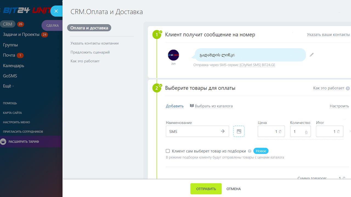
Task: Click the Расширить тариф button
Action: (x=30, y=142)
